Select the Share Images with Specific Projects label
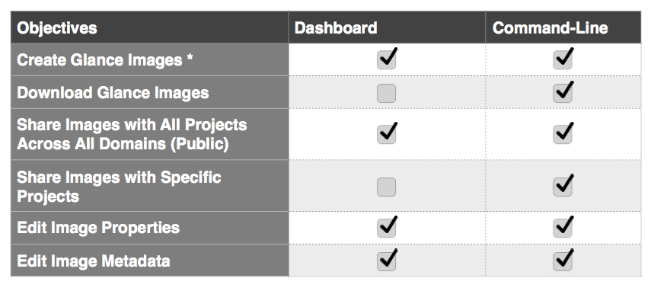The width and height of the screenshot is (654, 291). 119,187
